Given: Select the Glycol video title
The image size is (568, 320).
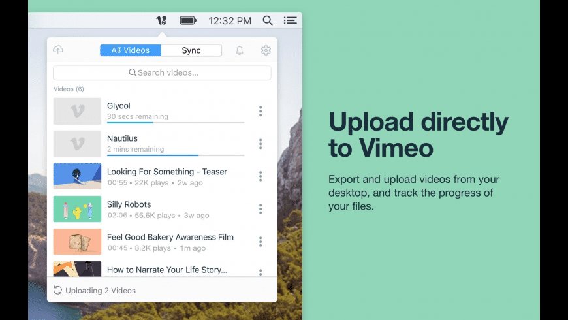Looking at the screenshot, I should coord(118,106).
